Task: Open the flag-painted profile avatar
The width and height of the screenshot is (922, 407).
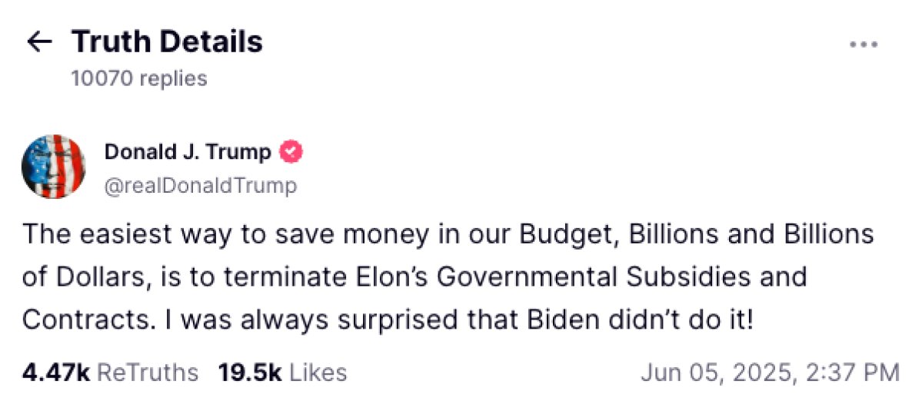Action: (54, 167)
